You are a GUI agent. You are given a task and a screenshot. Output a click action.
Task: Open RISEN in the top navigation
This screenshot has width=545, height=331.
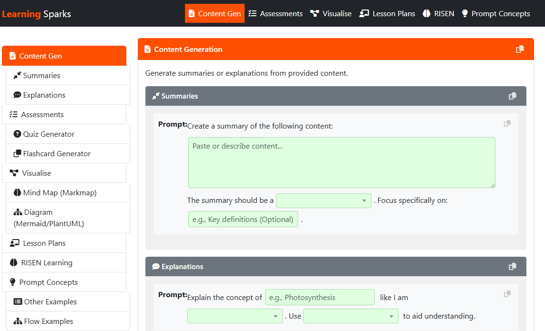pos(438,13)
